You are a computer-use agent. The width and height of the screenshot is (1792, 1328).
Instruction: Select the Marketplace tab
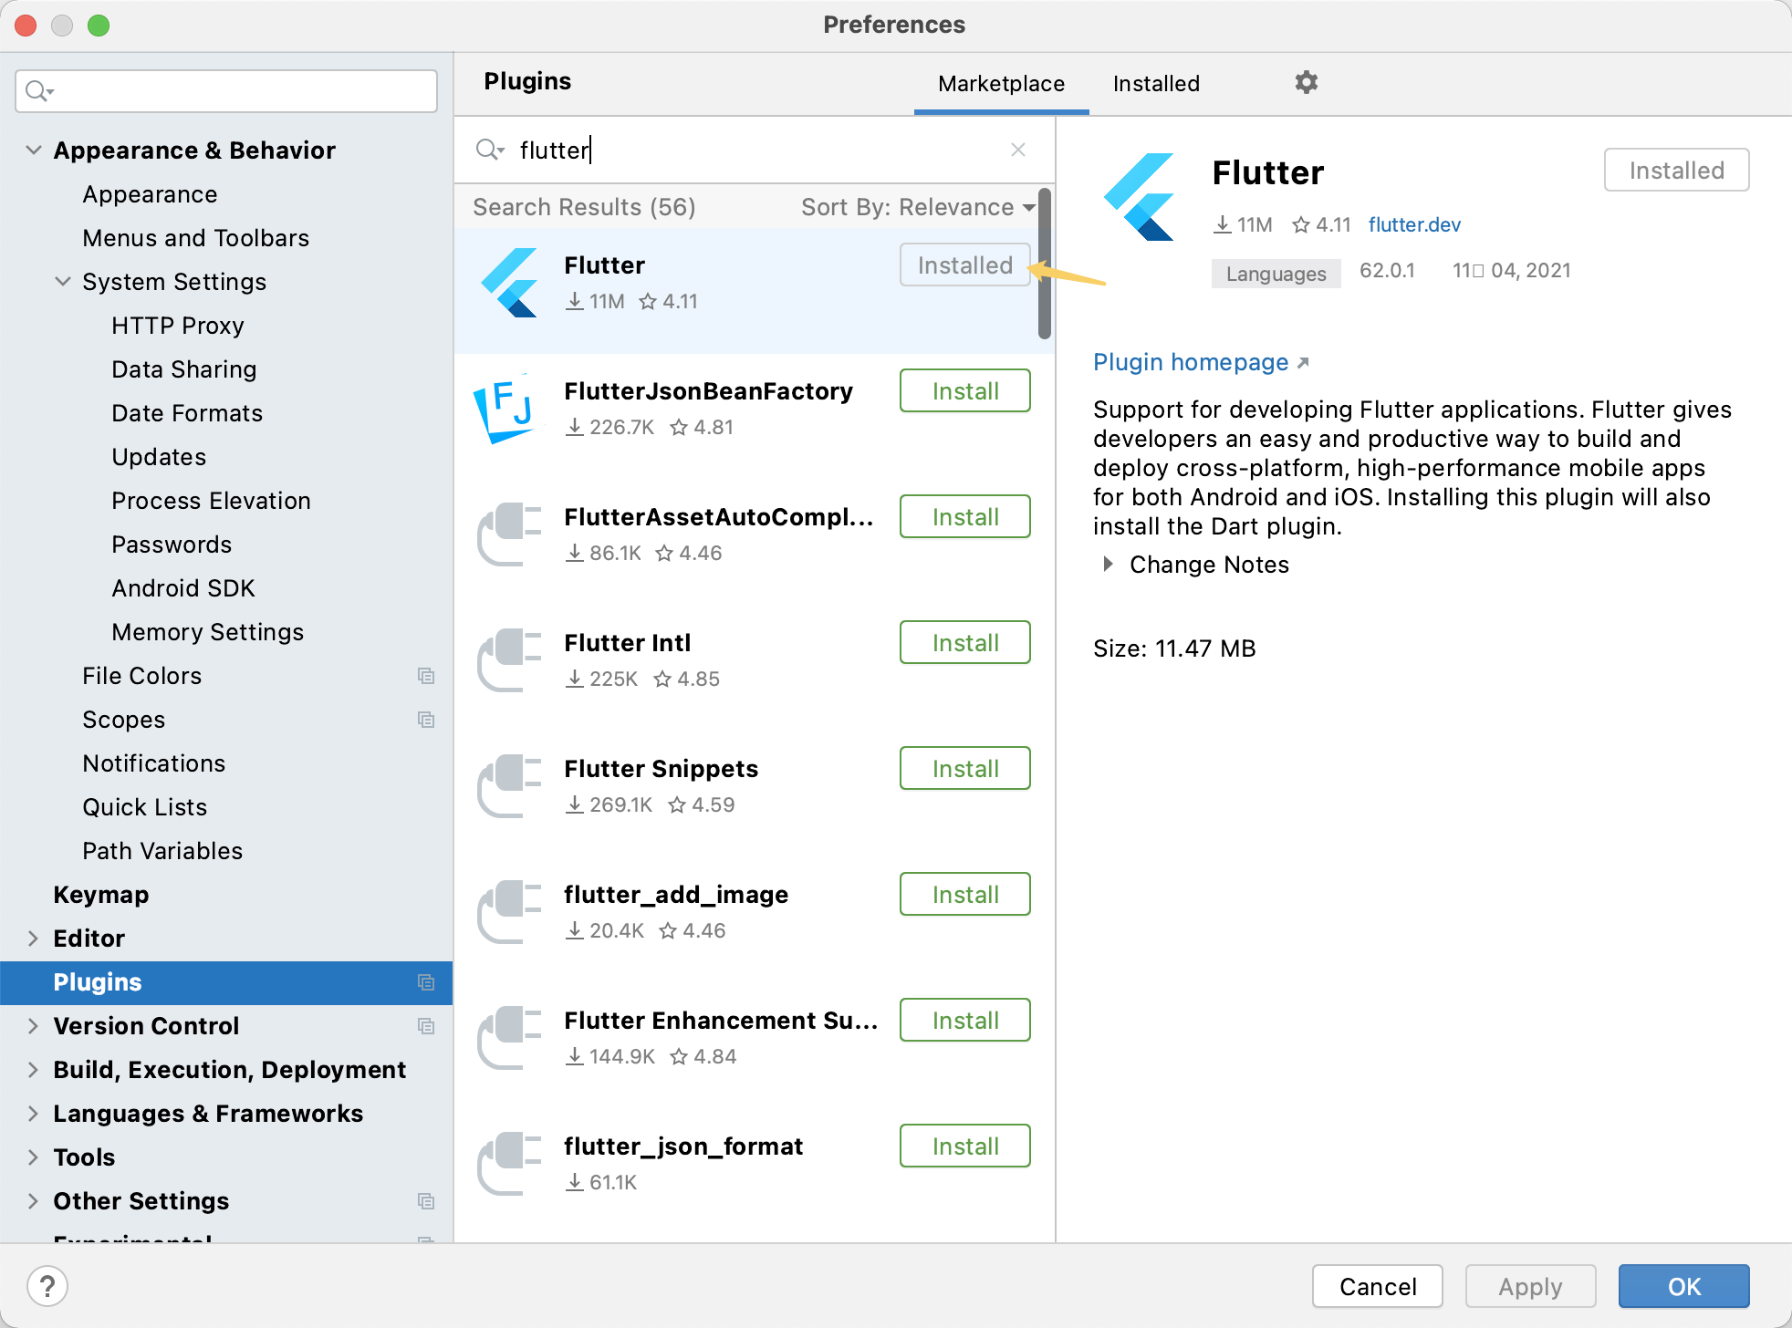1001,84
